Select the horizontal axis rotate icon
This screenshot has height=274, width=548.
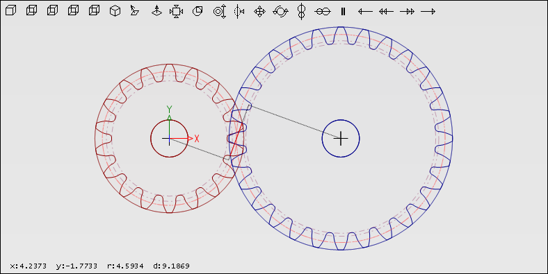coord(322,12)
